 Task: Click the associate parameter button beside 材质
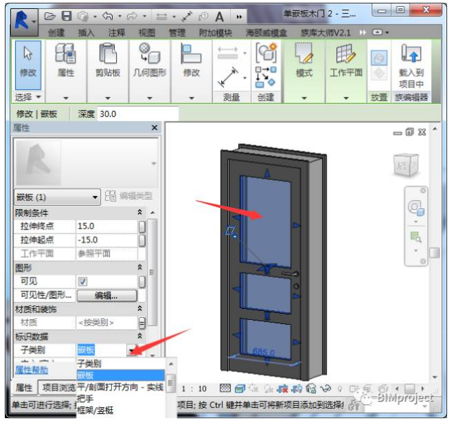point(141,323)
